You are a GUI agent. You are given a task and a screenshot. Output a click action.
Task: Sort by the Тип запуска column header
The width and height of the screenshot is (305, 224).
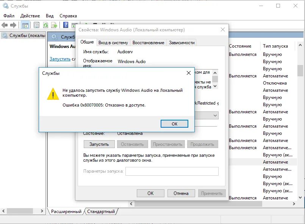tap(275, 46)
